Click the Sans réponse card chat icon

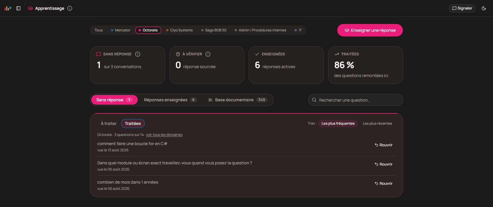98,54
